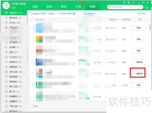This screenshot has width=152, height=113.
Task: Tick the checkbox on the 一个月内 row
Action: point(32,85)
